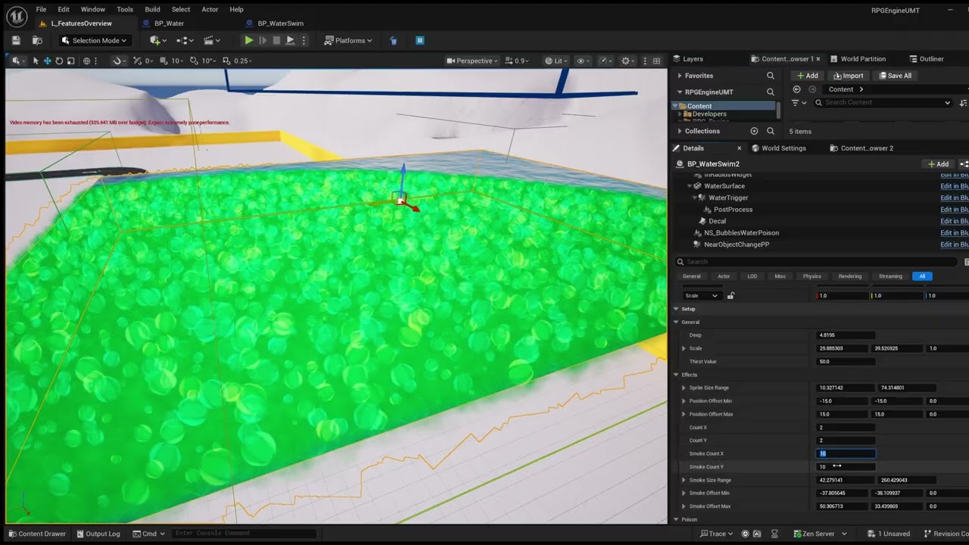Switch to the World Partition tab
Screen dimensions: 969x545
(863, 58)
